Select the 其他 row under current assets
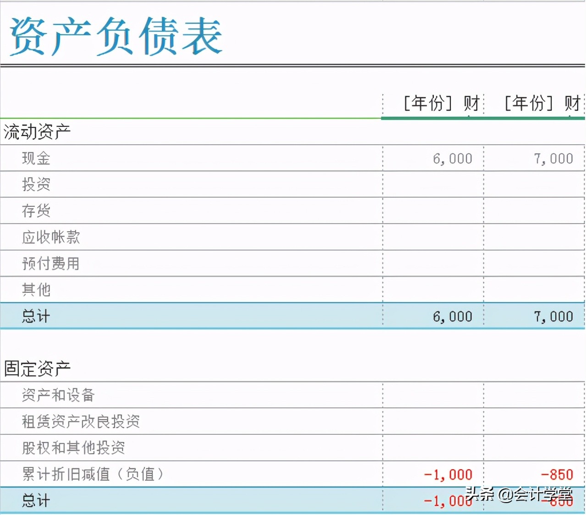The height and width of the screenshot is (515, 586). pos(36,290)
